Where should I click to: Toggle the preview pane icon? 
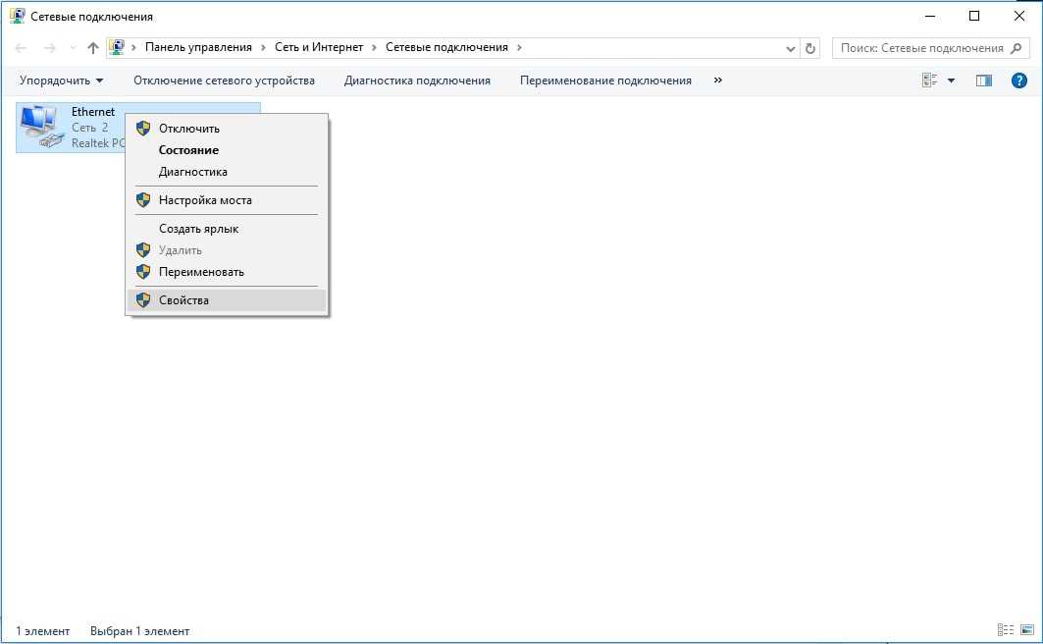click(x=983, y=80)
